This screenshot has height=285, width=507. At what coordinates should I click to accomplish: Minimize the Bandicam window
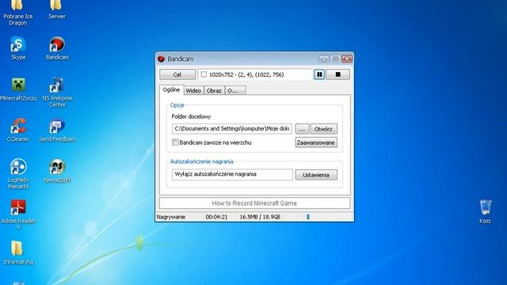[324, 59]
